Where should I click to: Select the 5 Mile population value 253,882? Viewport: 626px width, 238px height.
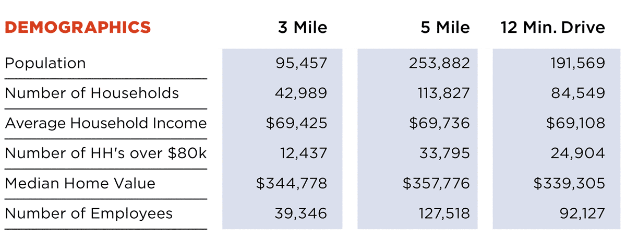(x=437, y=64)
